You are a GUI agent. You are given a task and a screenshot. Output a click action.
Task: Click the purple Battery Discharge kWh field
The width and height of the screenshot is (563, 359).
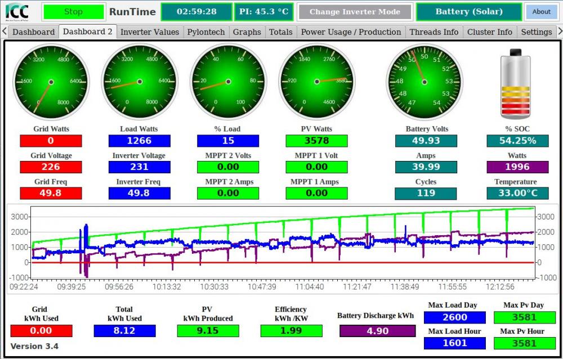point(377,331)
